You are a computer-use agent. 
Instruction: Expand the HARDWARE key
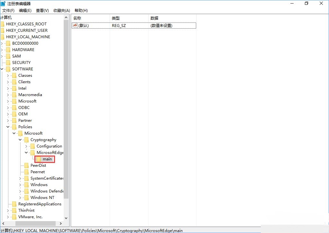click(x=2, y=50)
